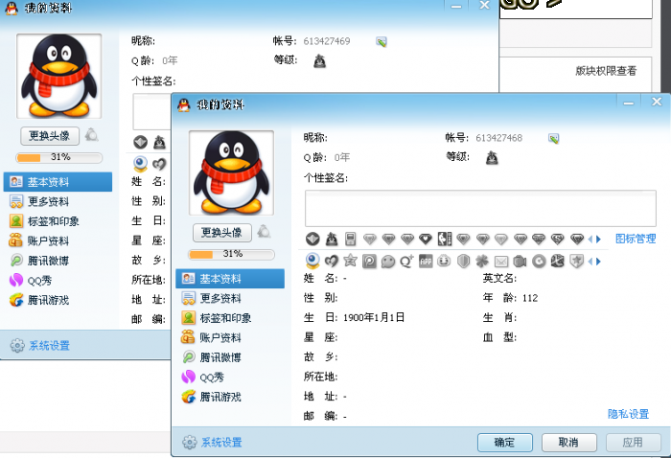
Task: Click the Superman S diamond icon
Action: (558, 239)
